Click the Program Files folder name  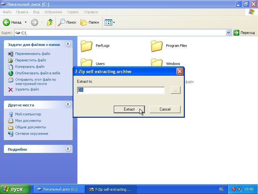176,46
